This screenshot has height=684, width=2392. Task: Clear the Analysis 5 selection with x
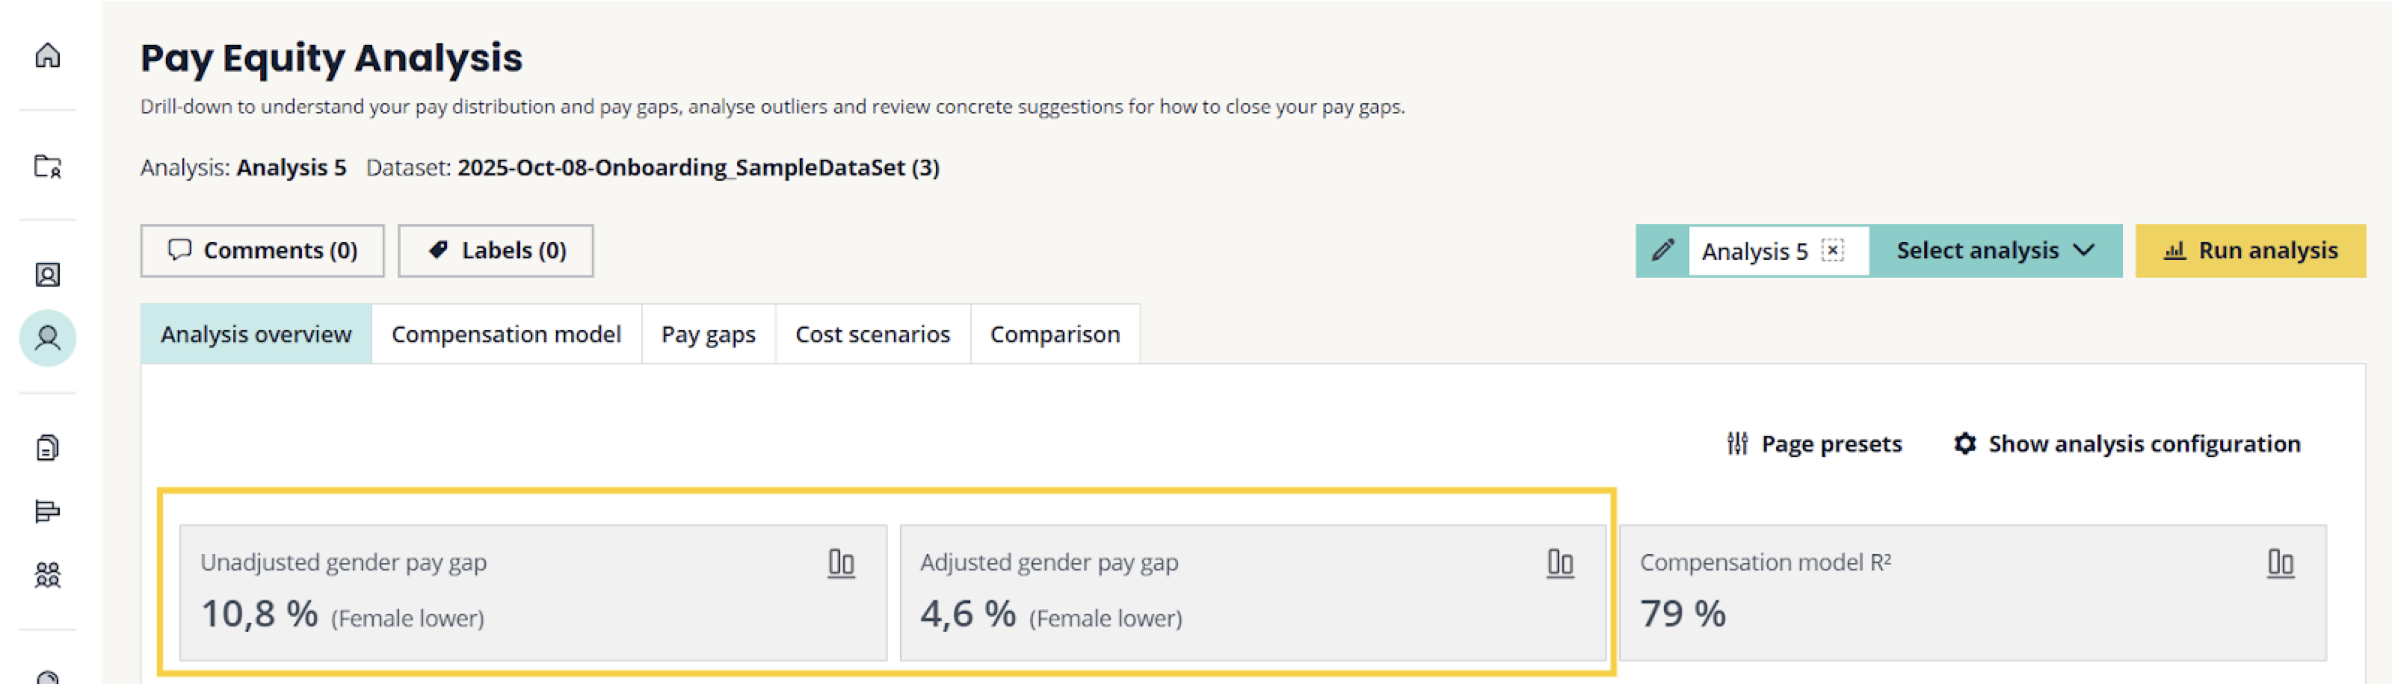click(x=1832, y=251)
